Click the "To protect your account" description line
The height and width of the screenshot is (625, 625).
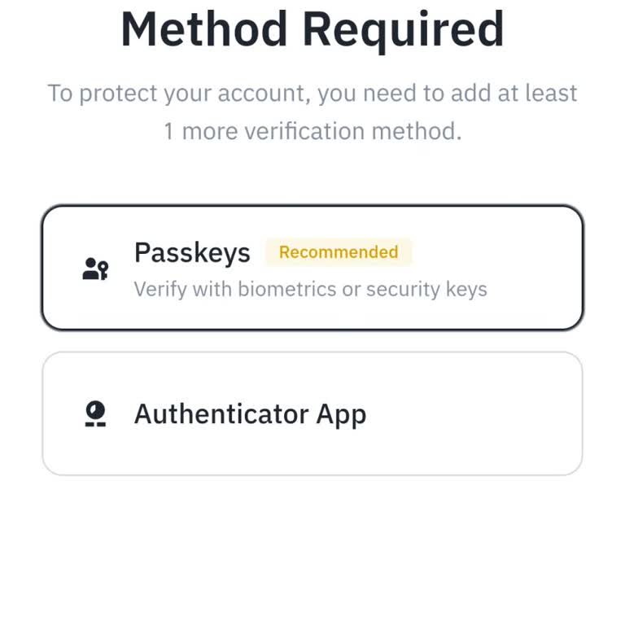[312, 93]
